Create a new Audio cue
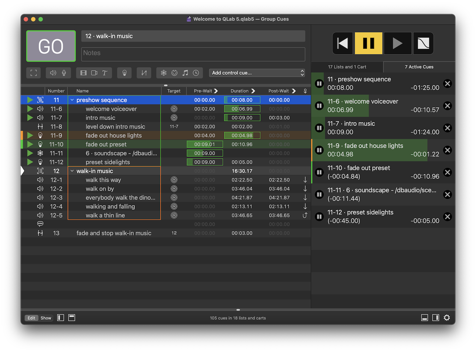 [x=53, y=73]
